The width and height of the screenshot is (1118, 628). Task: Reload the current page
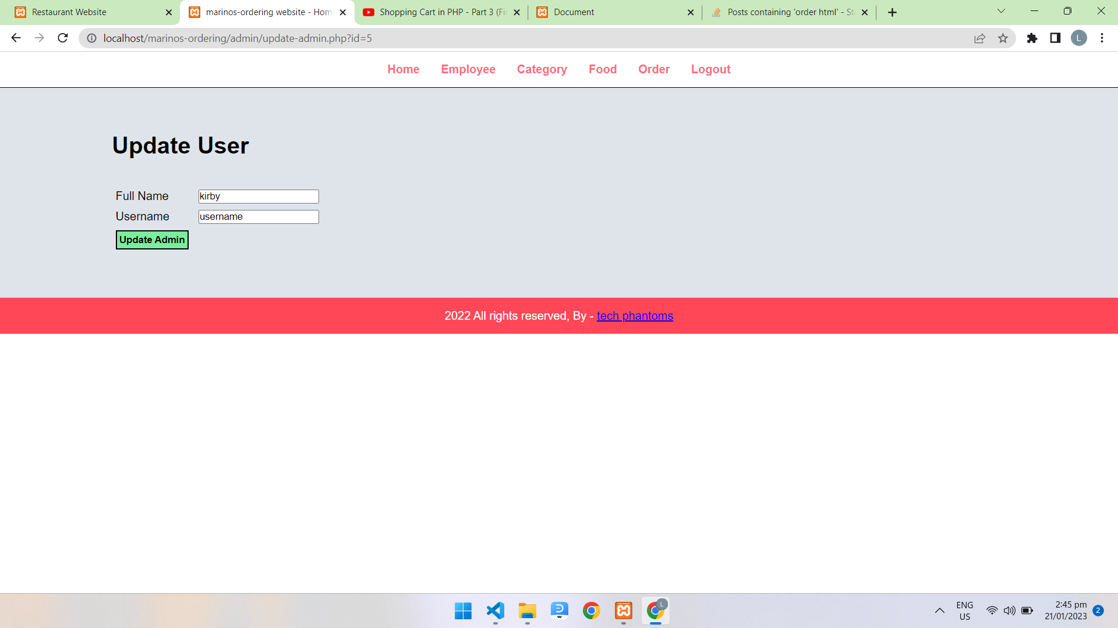click(x=63, y=38)
